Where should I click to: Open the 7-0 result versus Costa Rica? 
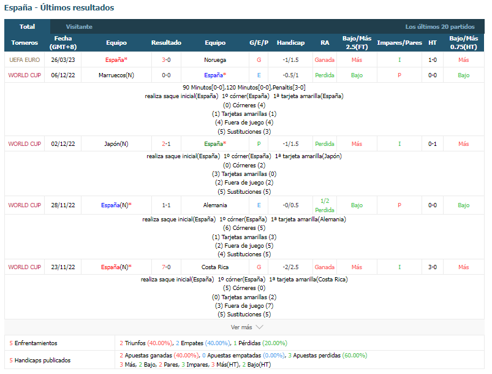166,267
